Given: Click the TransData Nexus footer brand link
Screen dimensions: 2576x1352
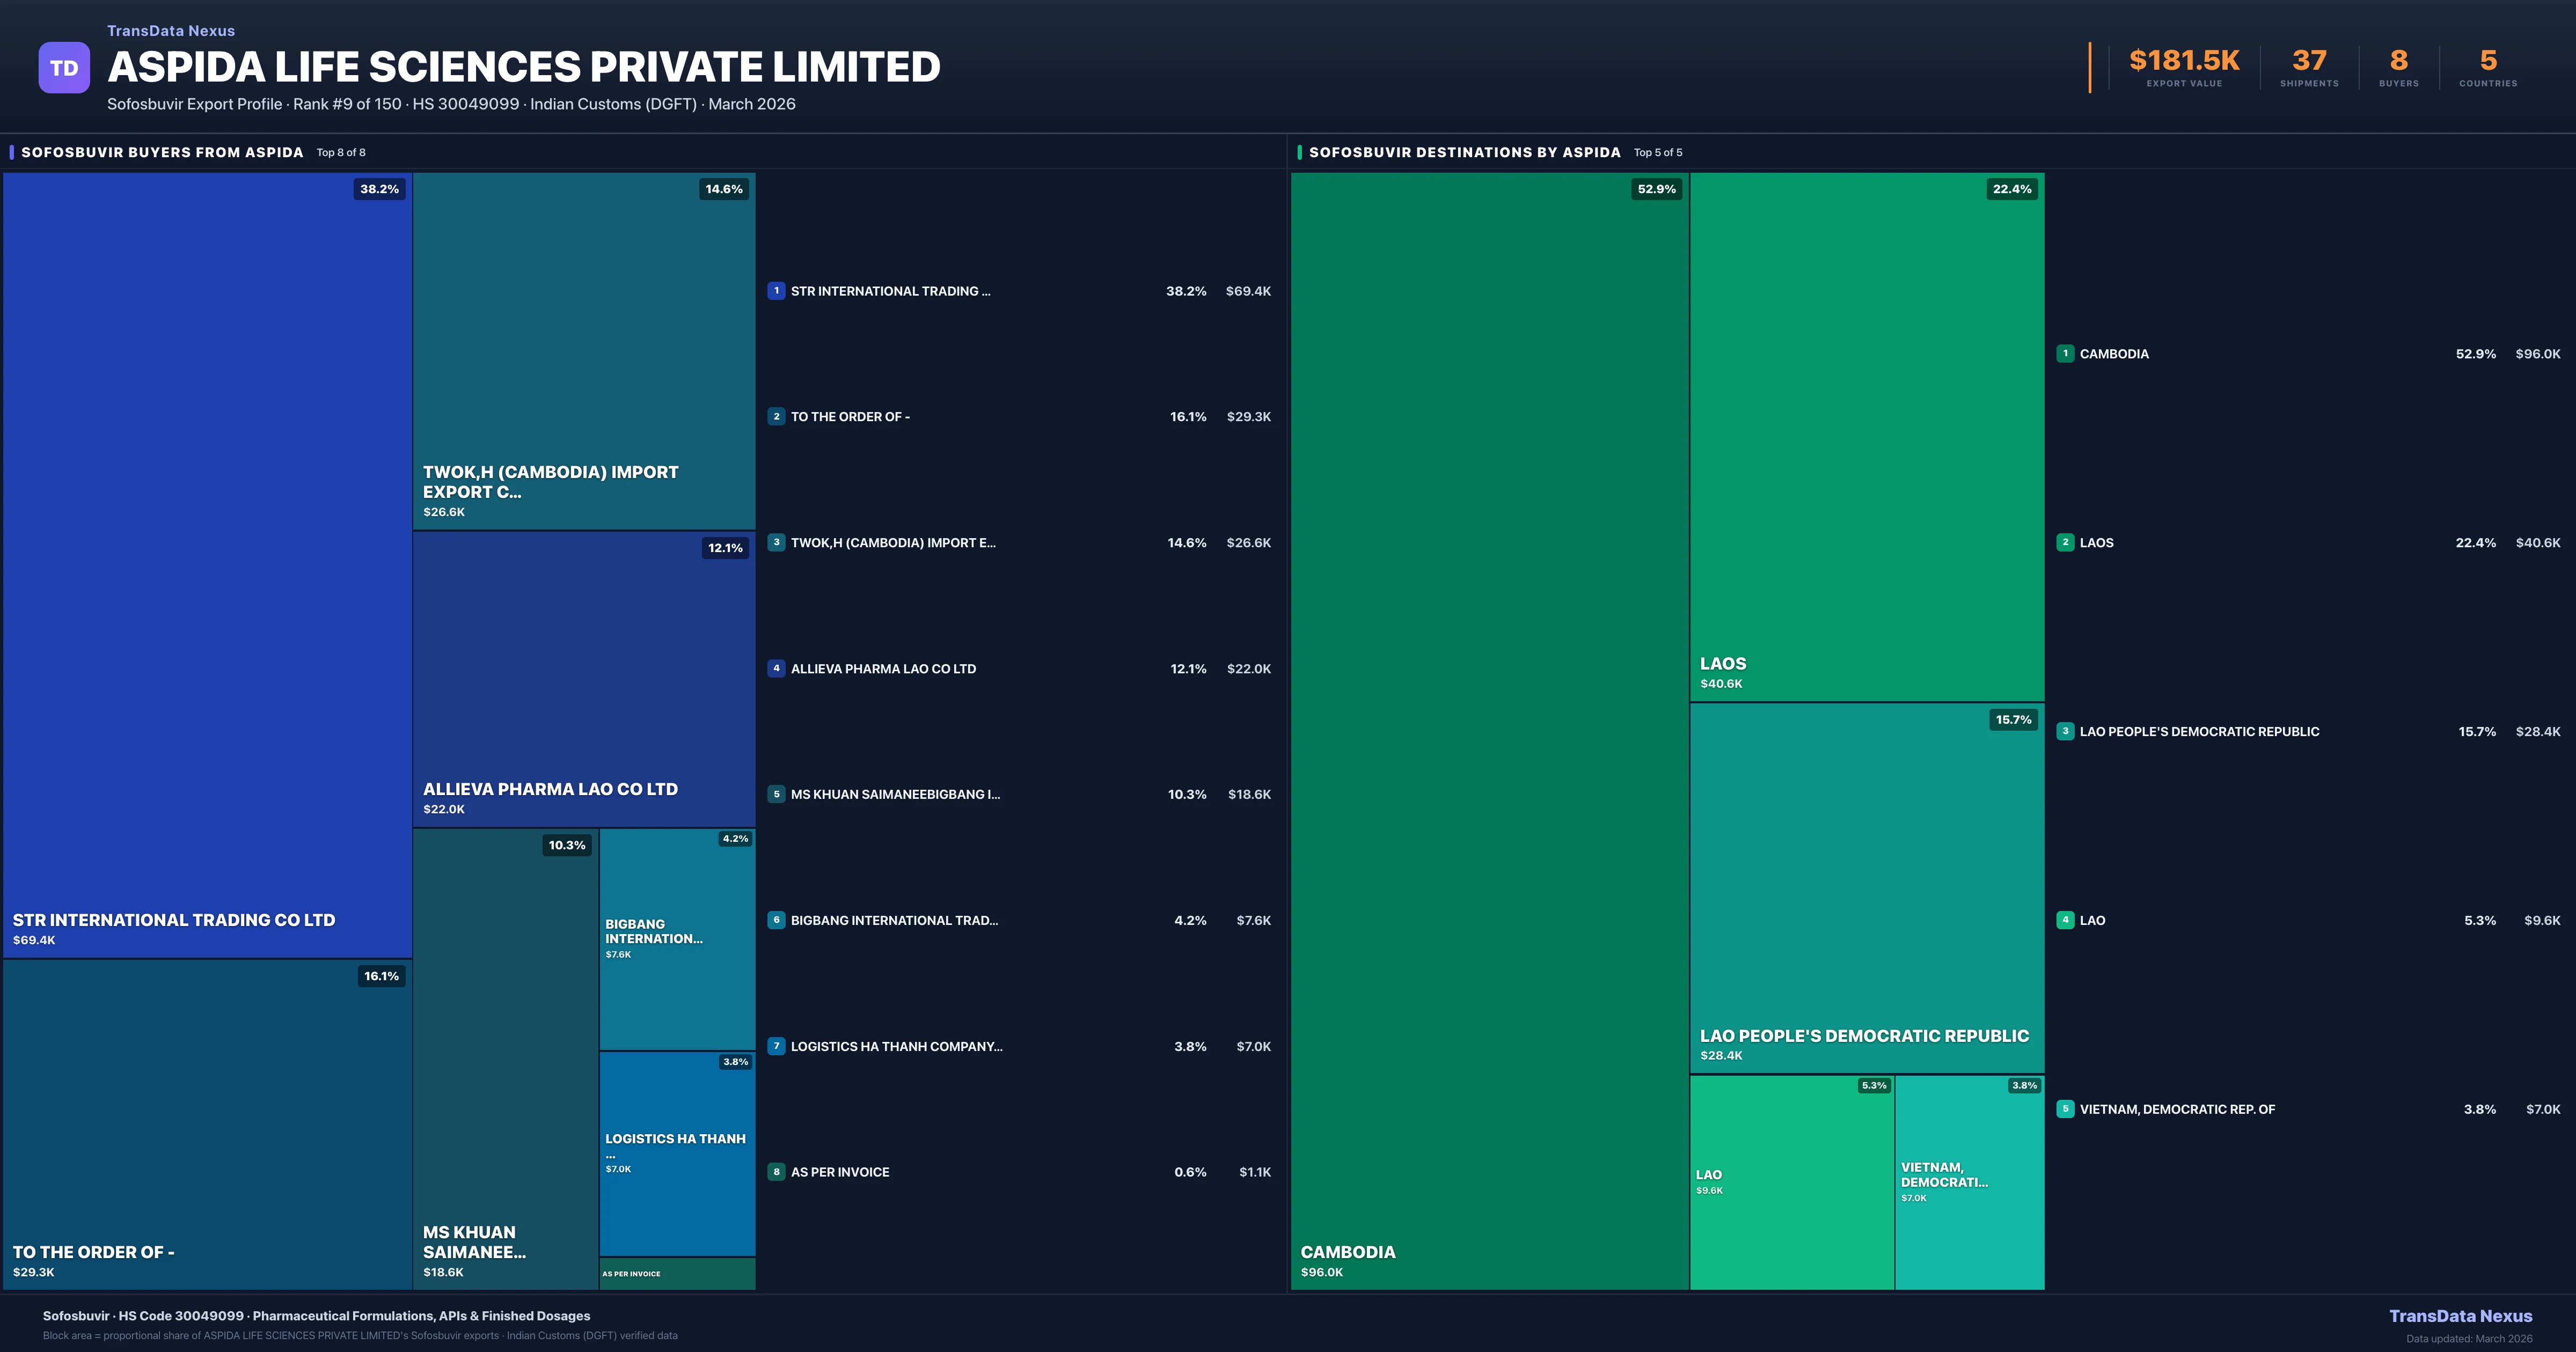Looking at the screenshot, I should pyautogui.click(x=2460, y=1316).
